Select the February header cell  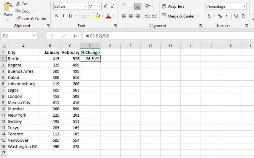click(70, 52)
